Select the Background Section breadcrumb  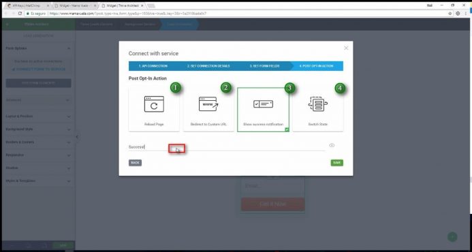click(140, 24)
